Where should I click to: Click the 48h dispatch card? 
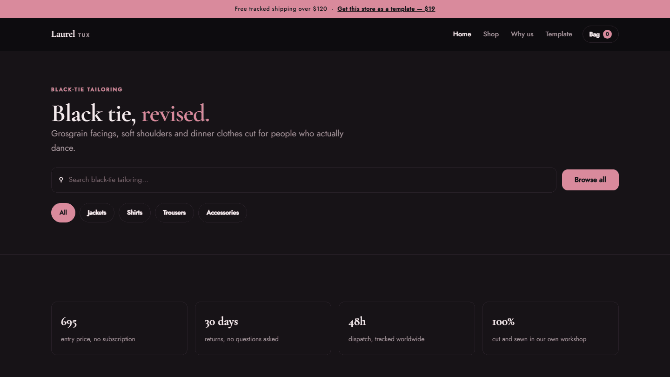[x=407, y=328]
